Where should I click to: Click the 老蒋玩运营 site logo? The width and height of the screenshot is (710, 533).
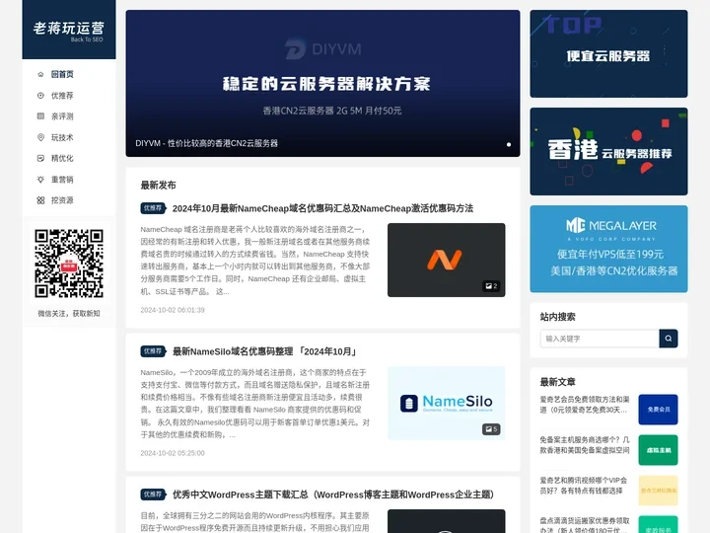click(69, 30)
